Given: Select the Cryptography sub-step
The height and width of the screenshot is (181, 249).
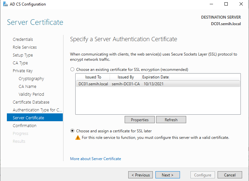Looking at the screenshot, I should pos(31,78).
